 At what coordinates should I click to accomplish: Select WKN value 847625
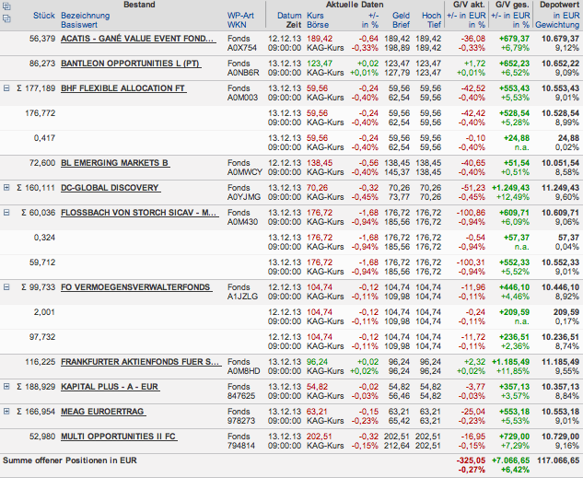click(241, 396)
